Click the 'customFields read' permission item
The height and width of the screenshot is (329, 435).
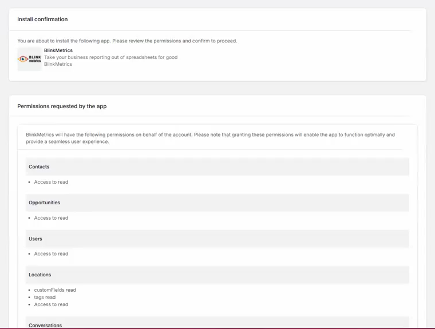[x=55, y=290]
